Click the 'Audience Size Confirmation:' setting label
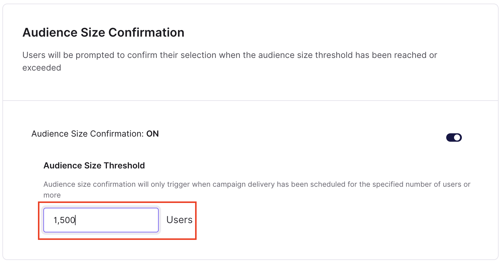The image size is (501, 263). 88,134
